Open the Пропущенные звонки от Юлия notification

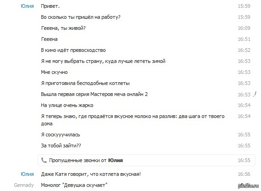pos(146,160)
